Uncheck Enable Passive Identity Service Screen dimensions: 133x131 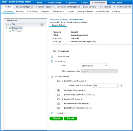[58, 108]
